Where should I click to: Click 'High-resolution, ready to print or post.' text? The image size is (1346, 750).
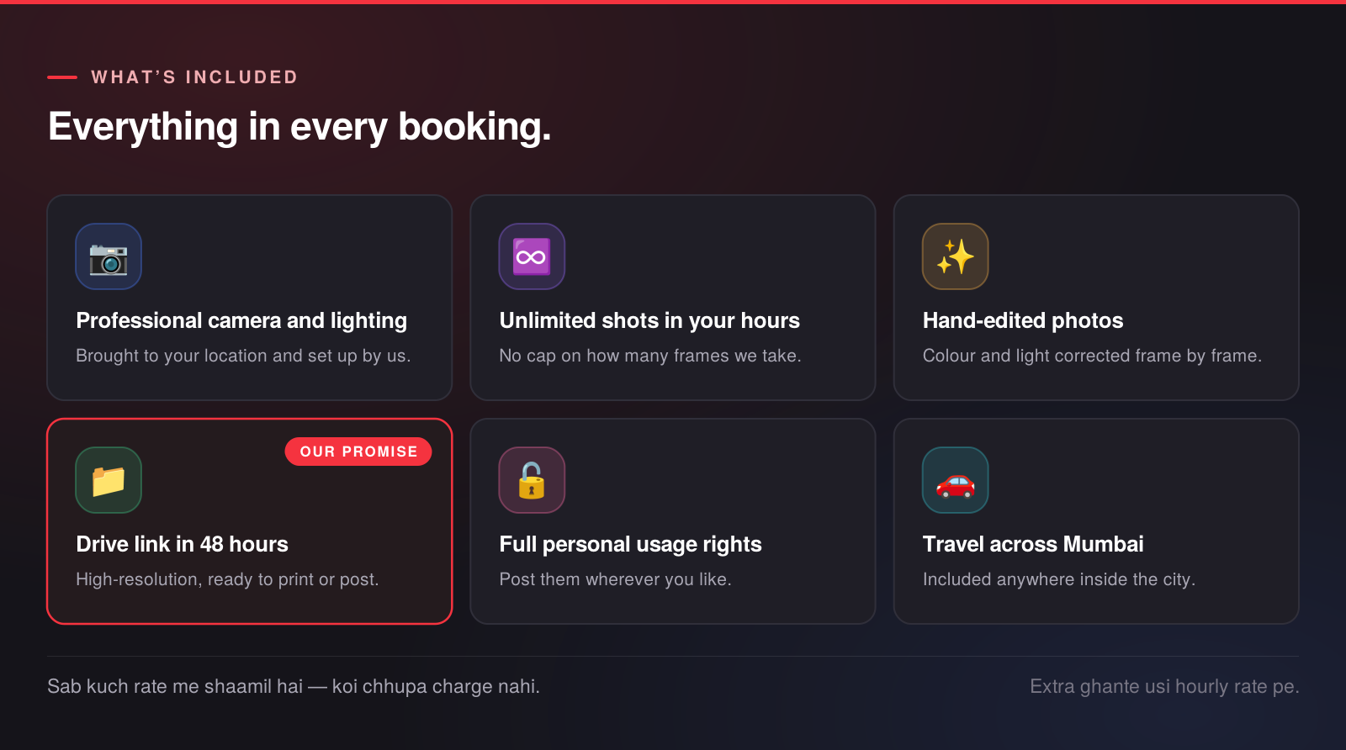tap(227, 579)
